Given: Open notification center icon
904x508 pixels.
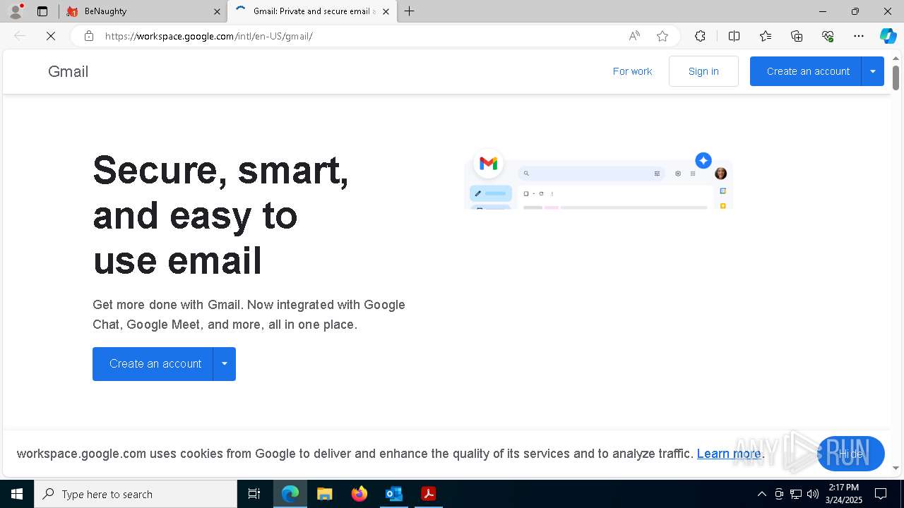Looking at the screenshot, I should click(881, 494).
